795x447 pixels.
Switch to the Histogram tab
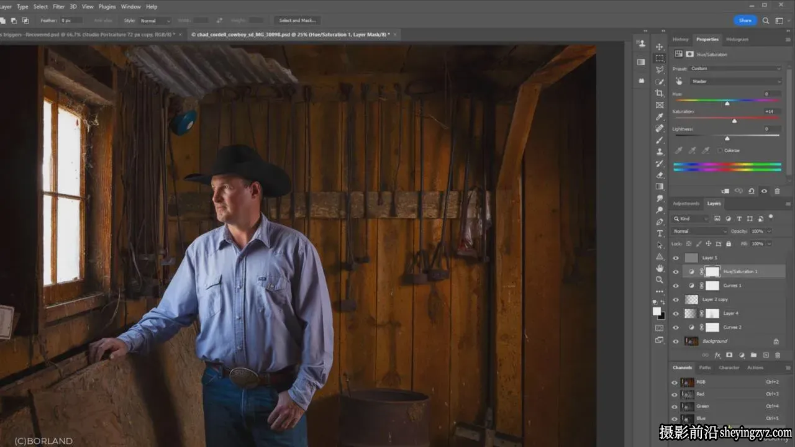click(x=737, y=39)
